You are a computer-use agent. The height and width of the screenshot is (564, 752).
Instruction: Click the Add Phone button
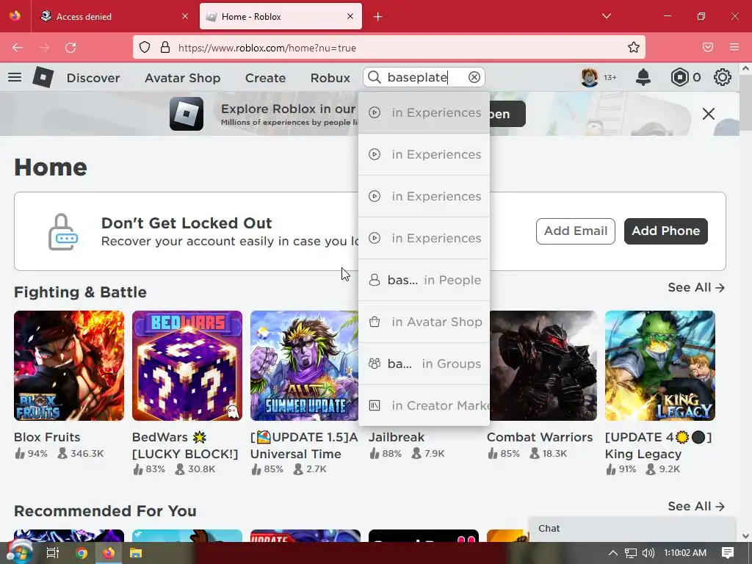pyautogui.click(x=665, y=231)
